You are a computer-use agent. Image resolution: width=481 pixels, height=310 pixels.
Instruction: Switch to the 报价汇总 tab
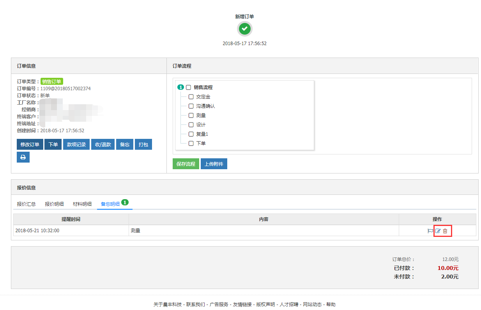(x=27, y=204)
